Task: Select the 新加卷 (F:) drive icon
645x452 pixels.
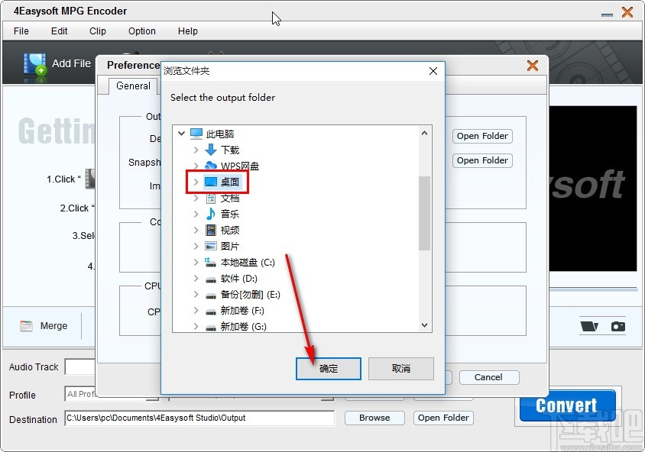Action: tap(211, 311)
